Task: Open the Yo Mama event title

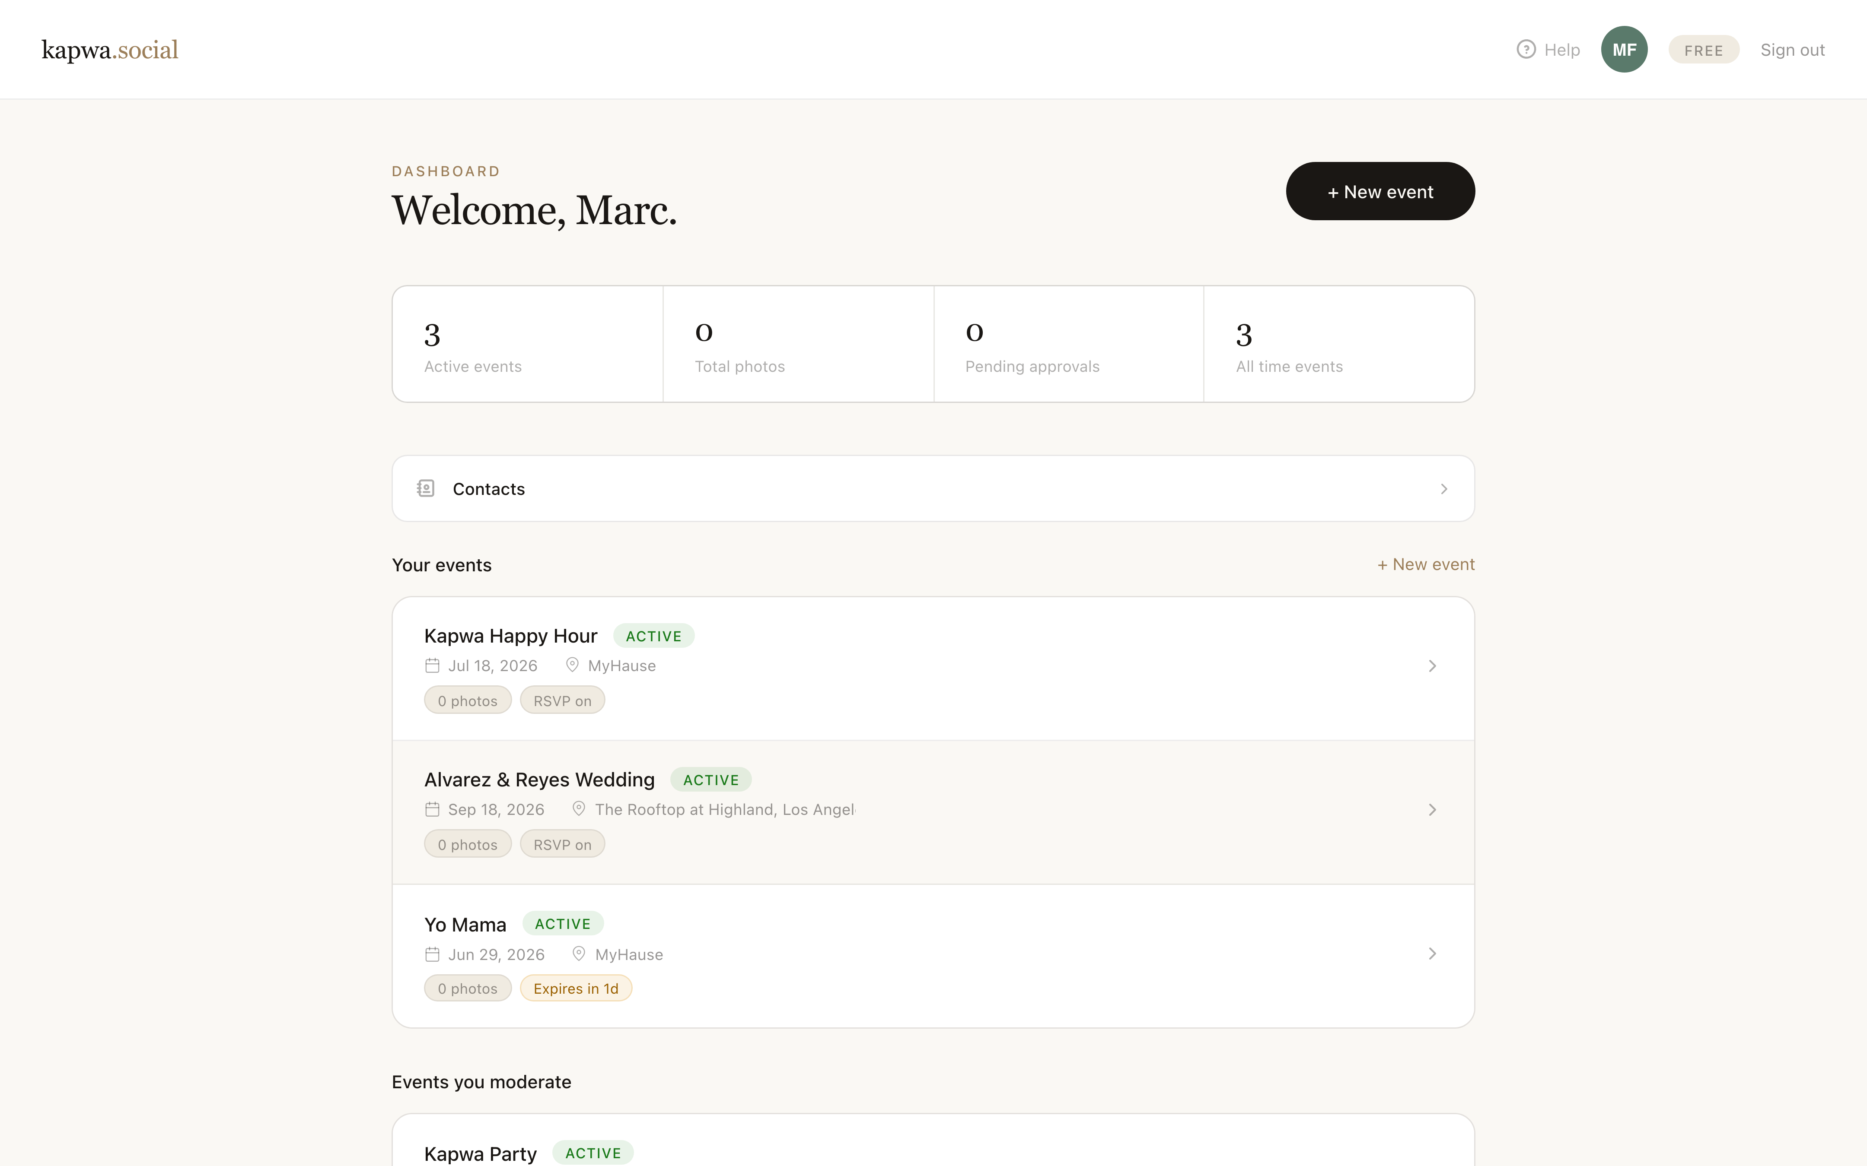Action: tap(465, 925)
